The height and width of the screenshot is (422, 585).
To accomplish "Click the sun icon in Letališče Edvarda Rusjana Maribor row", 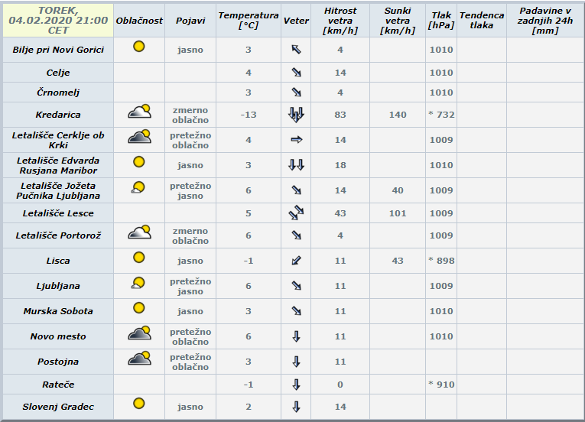I will click(x=138, y=162).
